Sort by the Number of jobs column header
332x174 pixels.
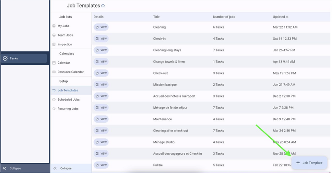pos(224,17)
